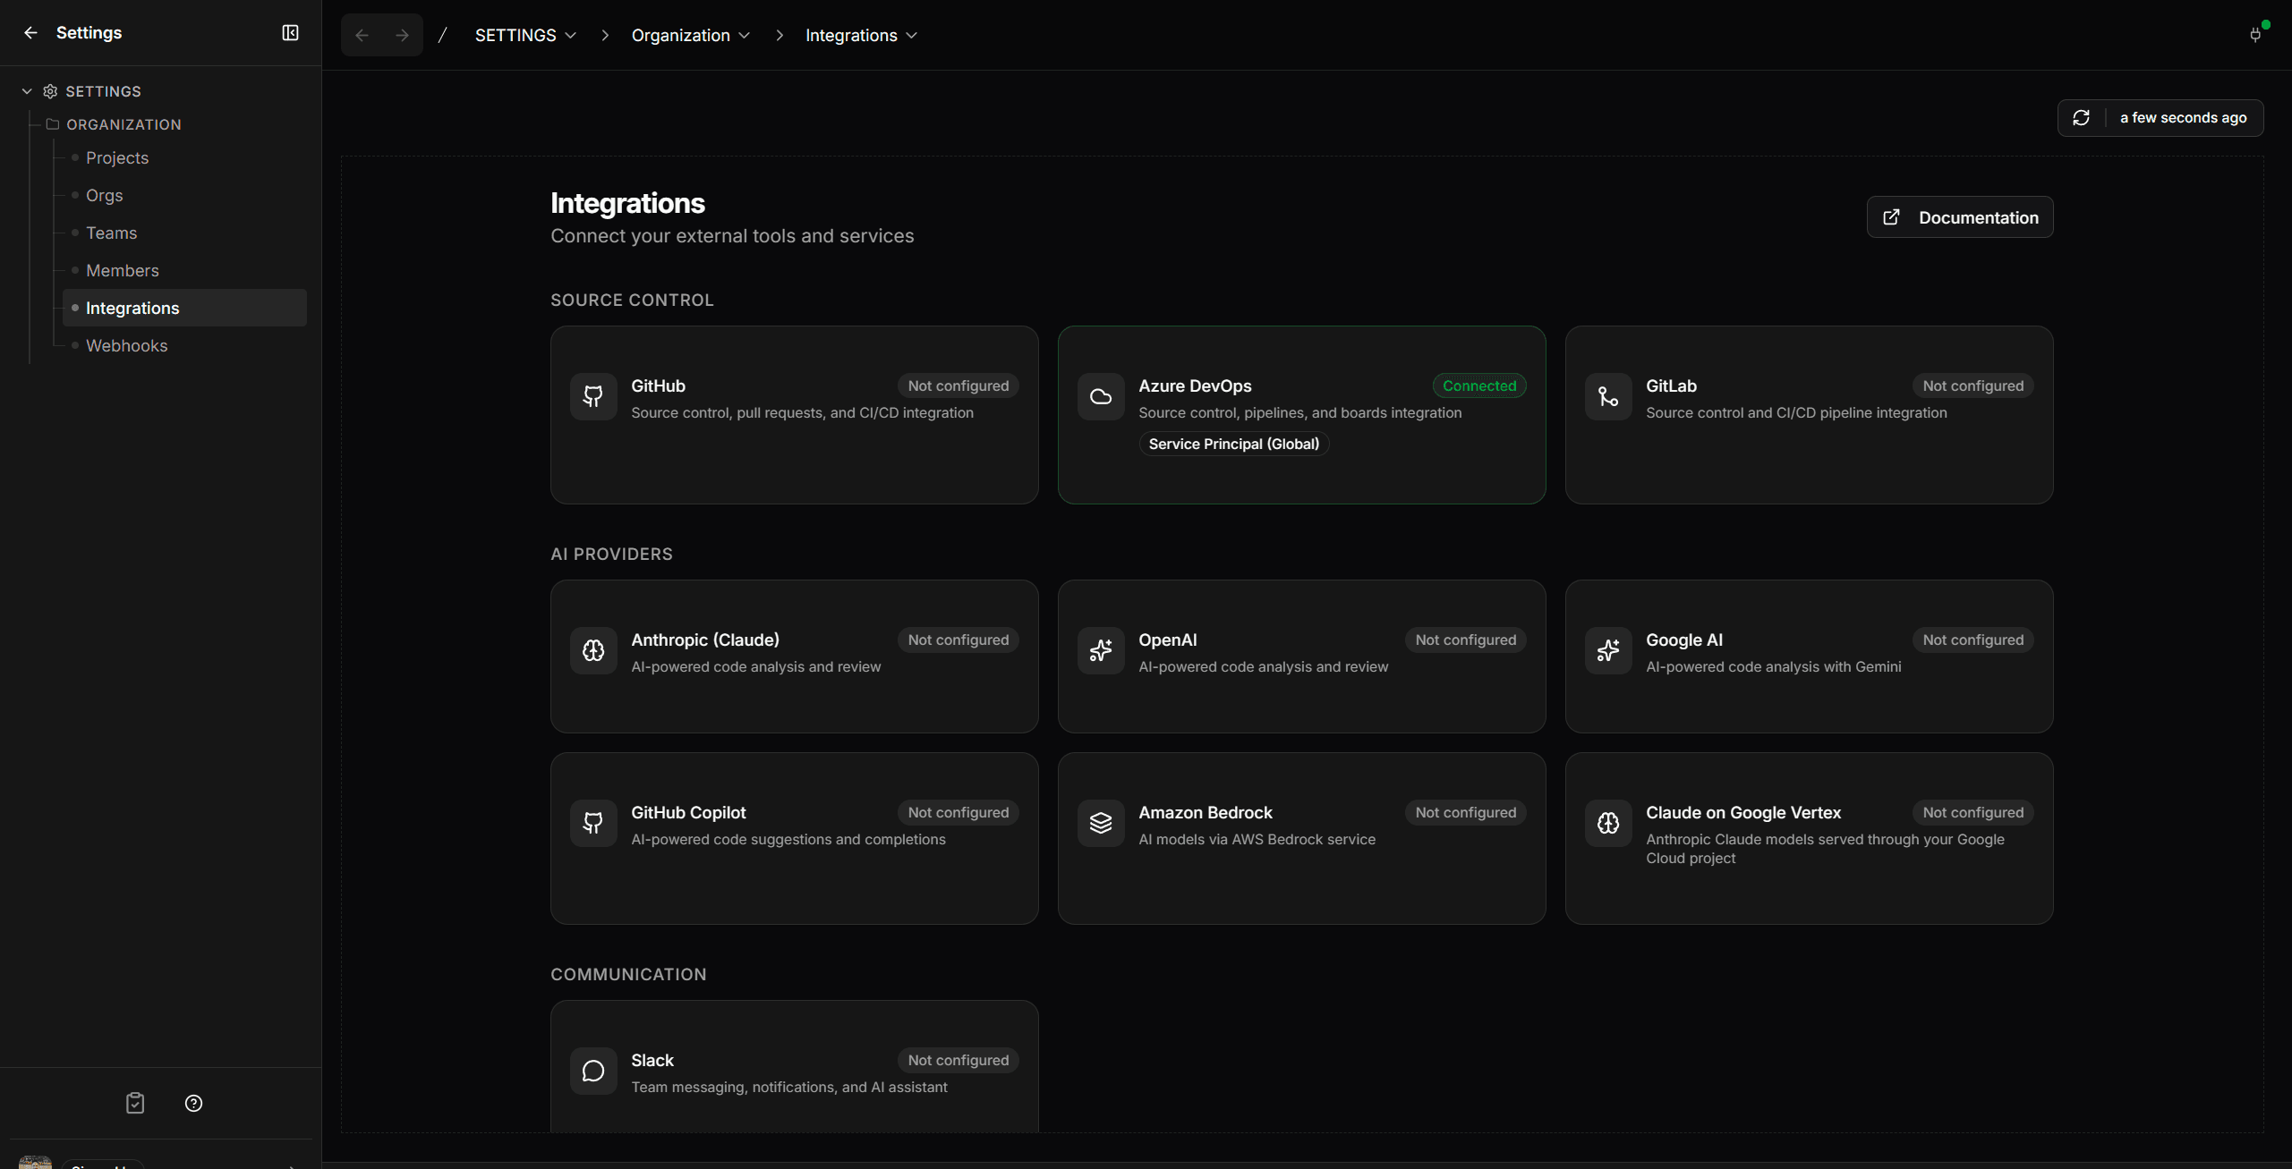Click the OpenAI sparkles icon
Viewport: 2292px width, 1169px height.
pos(1101,650)
